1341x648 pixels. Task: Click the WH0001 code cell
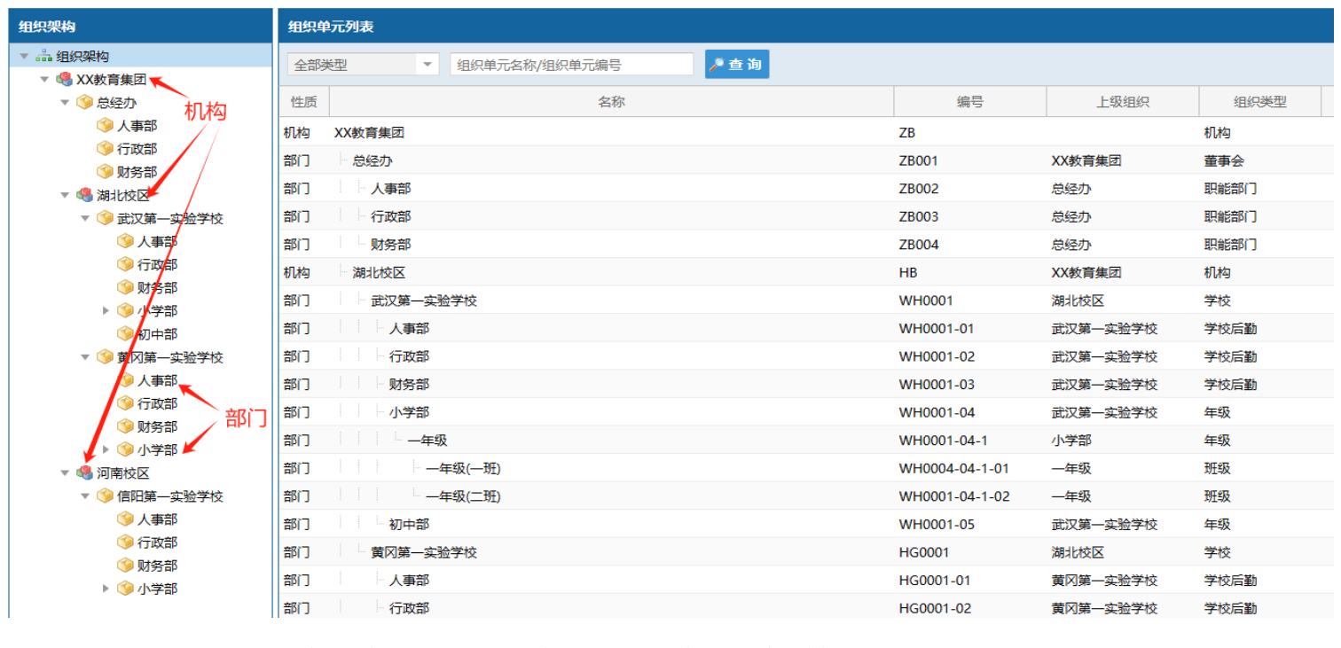tap(970, 301)
